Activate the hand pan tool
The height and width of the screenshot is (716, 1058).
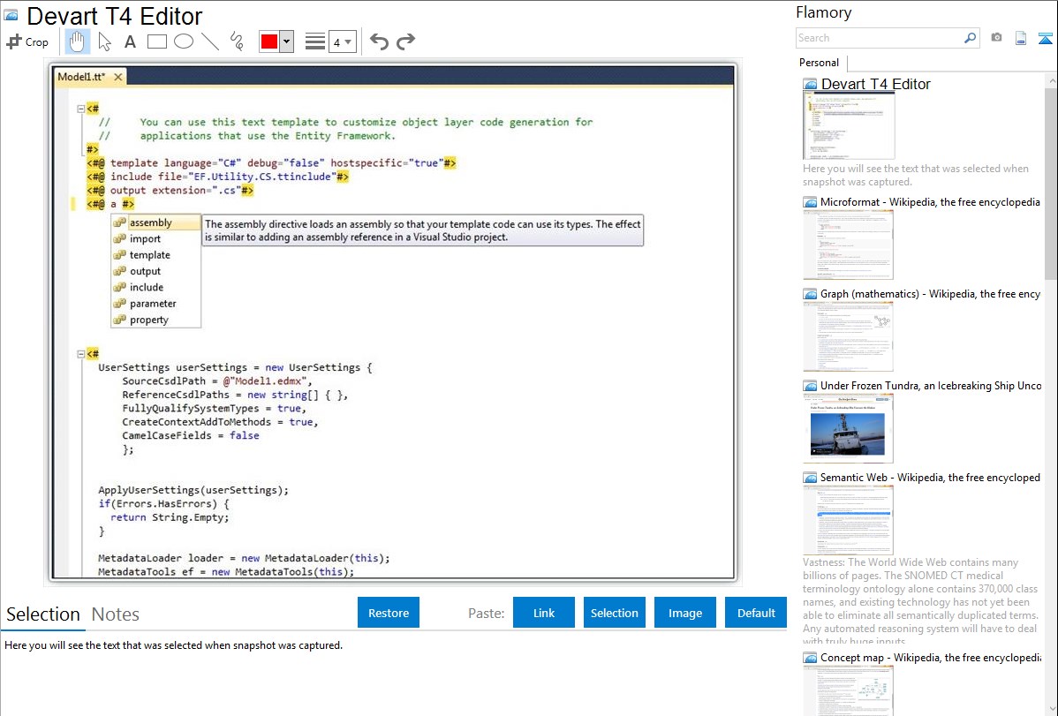pos(77,41)
